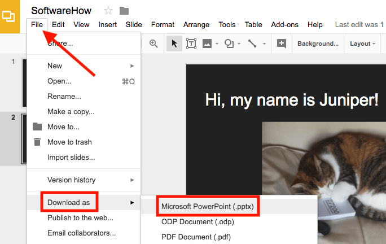Image resolution: width=386 pixels, height=244 pixels.
Task: Download as PDF Document (.pdf)
Action: (229, 237)
